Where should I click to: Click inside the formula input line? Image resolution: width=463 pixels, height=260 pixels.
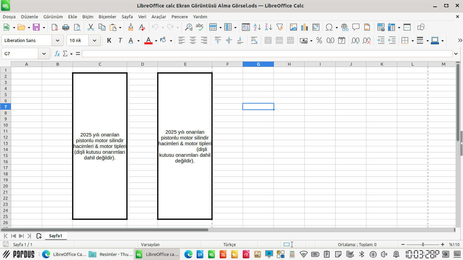(x=267, y=54)
